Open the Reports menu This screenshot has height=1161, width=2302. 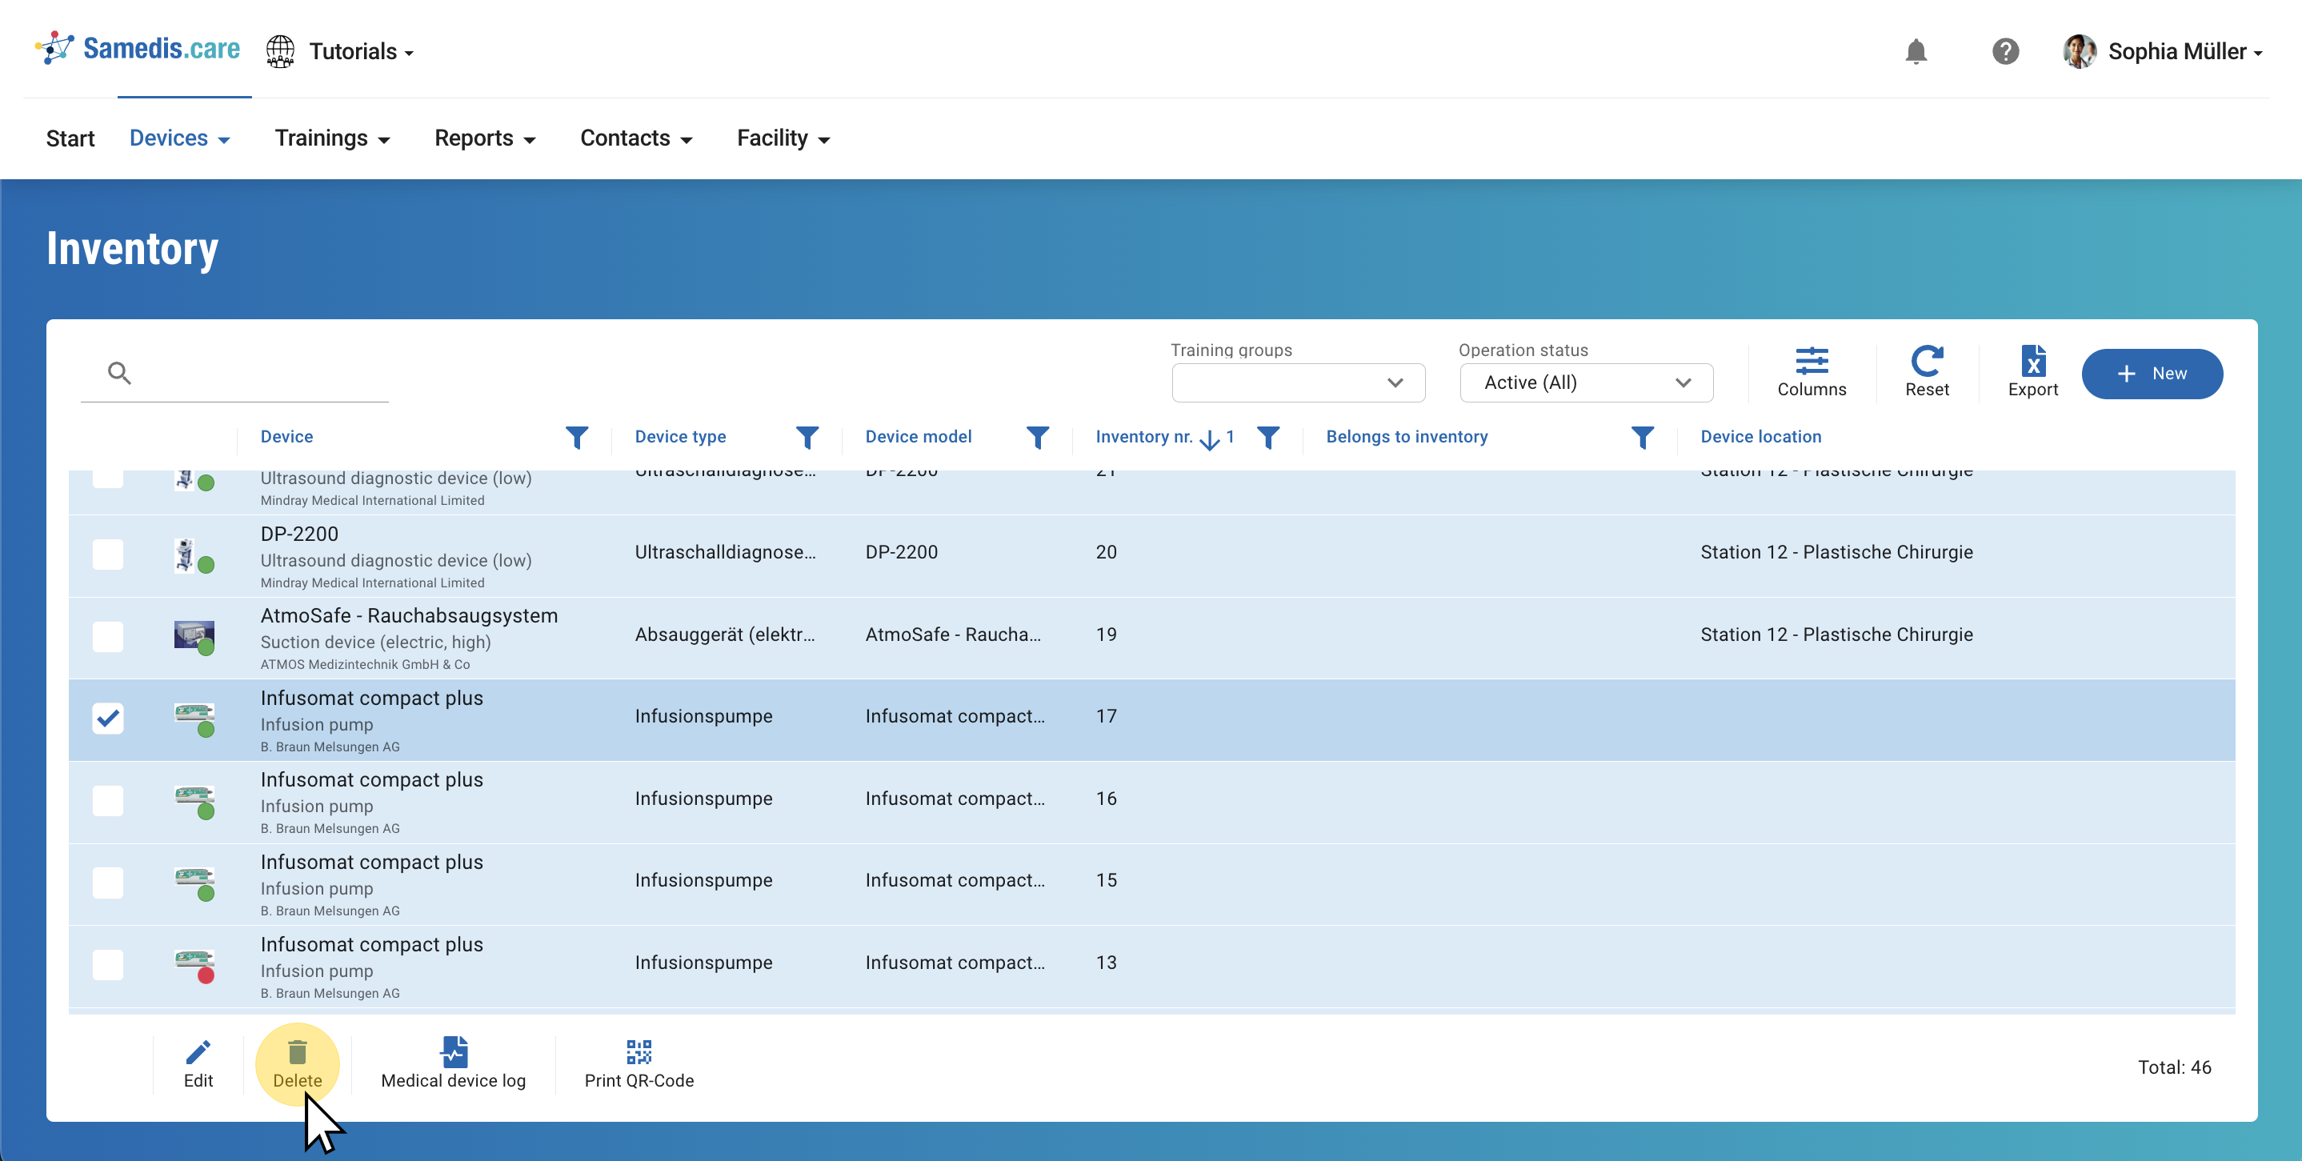(484, 138)
